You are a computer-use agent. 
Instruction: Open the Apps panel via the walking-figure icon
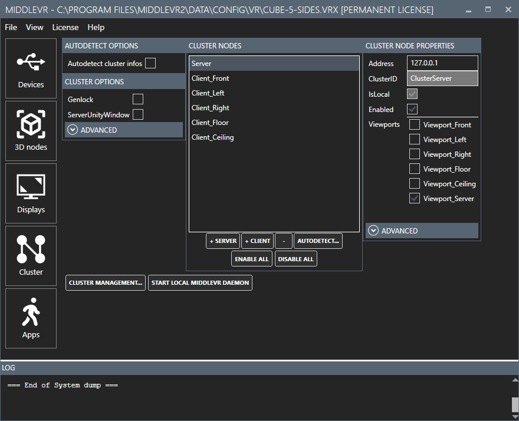31,318
